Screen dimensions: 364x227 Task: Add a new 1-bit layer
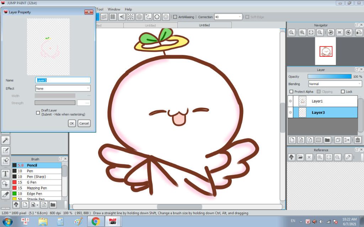310,140
